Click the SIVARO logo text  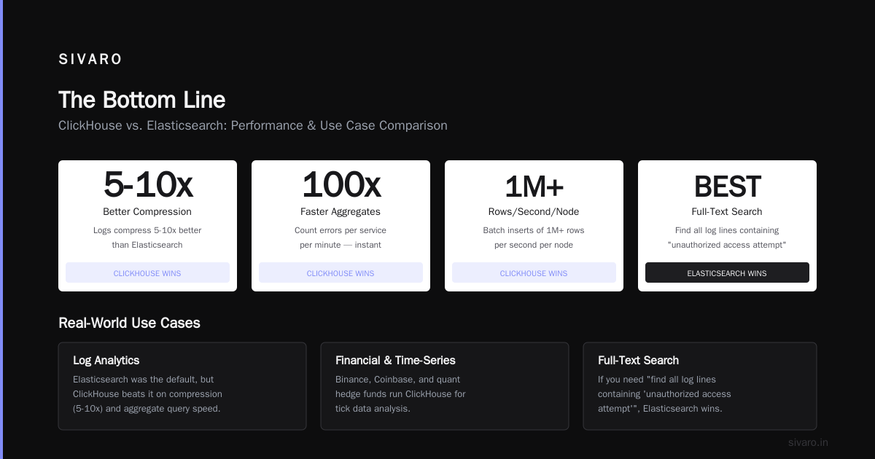(90, 60)
